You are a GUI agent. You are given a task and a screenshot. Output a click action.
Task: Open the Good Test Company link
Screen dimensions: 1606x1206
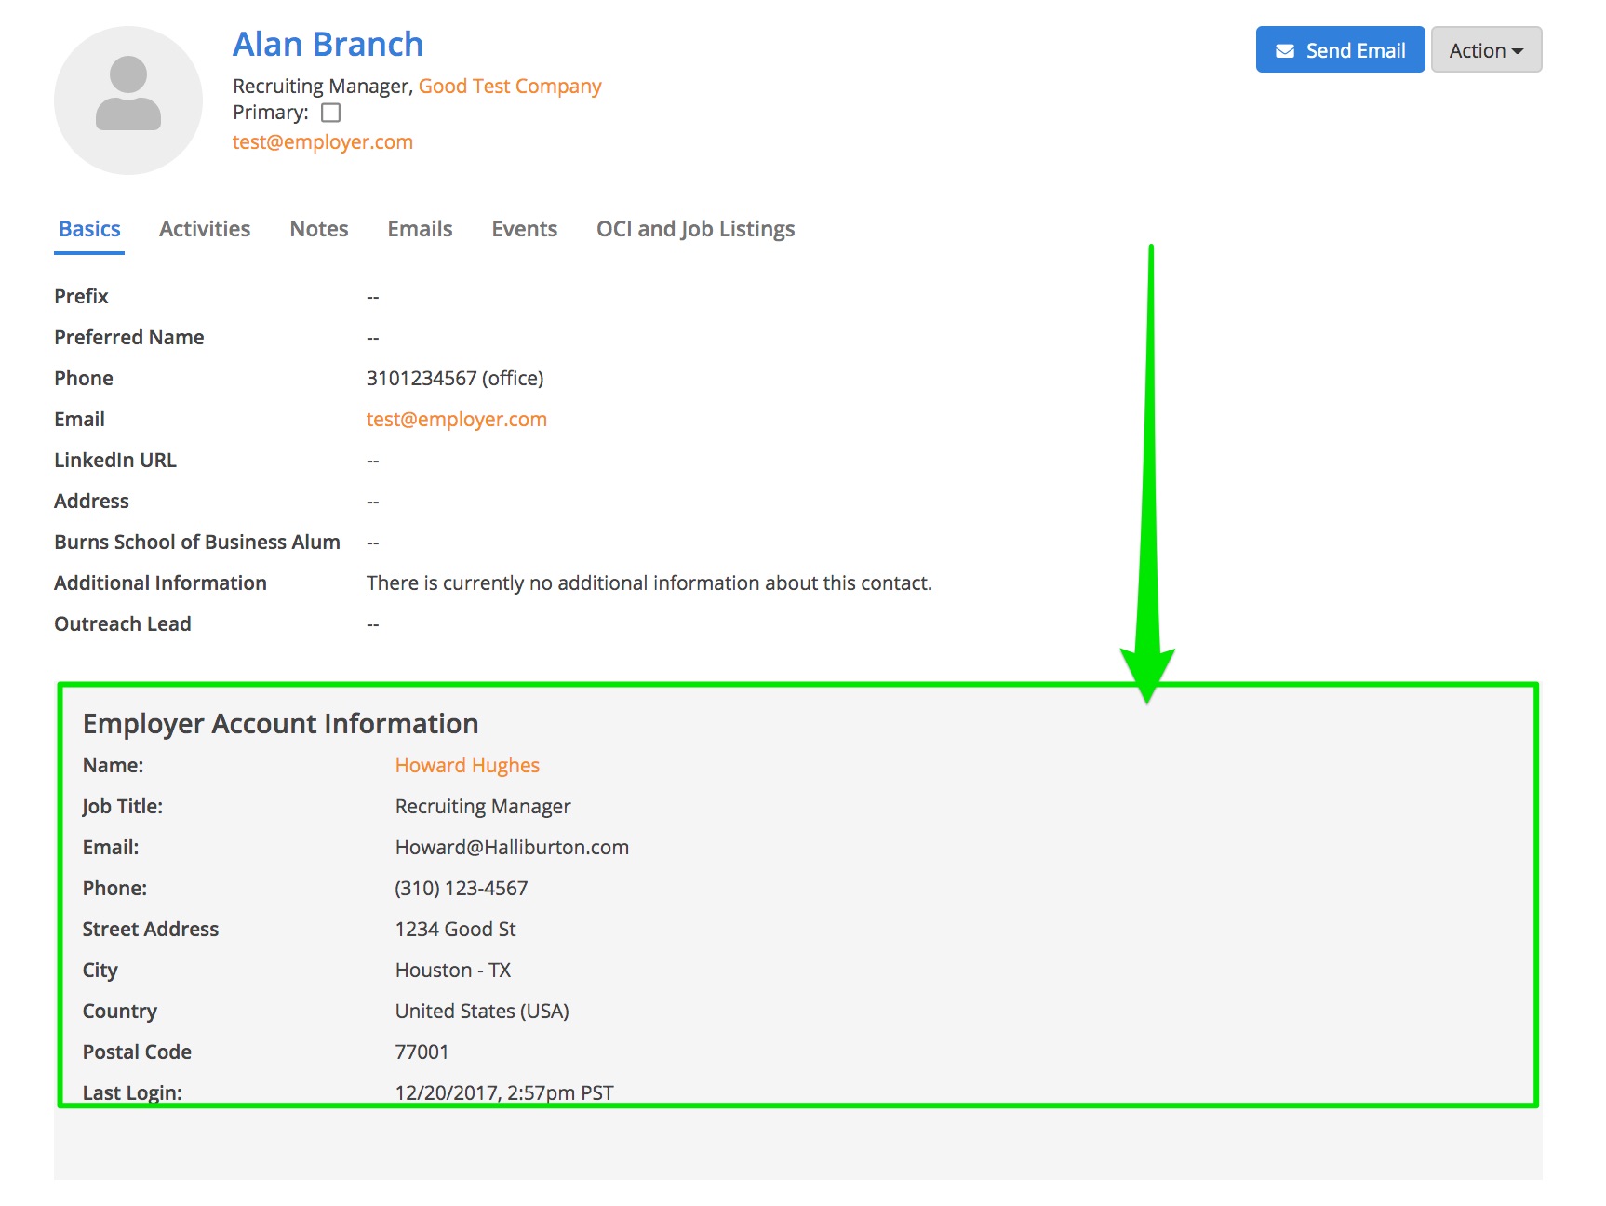pos(509,87)
